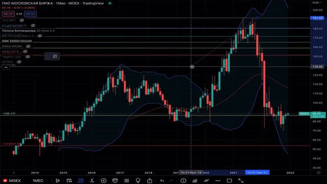This screenshot has height=184, width=327.
Task: Select the blue date marker Ноя '21
Action: click(x=257, y=173)
